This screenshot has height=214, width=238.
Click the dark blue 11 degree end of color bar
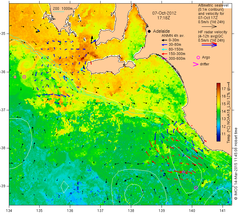[218, 139]
